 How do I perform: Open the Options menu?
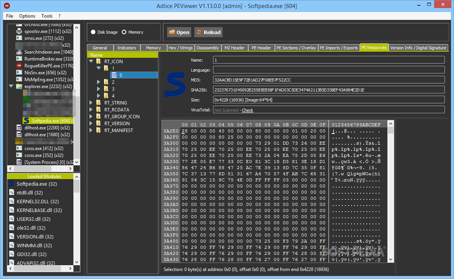(27, 16)
